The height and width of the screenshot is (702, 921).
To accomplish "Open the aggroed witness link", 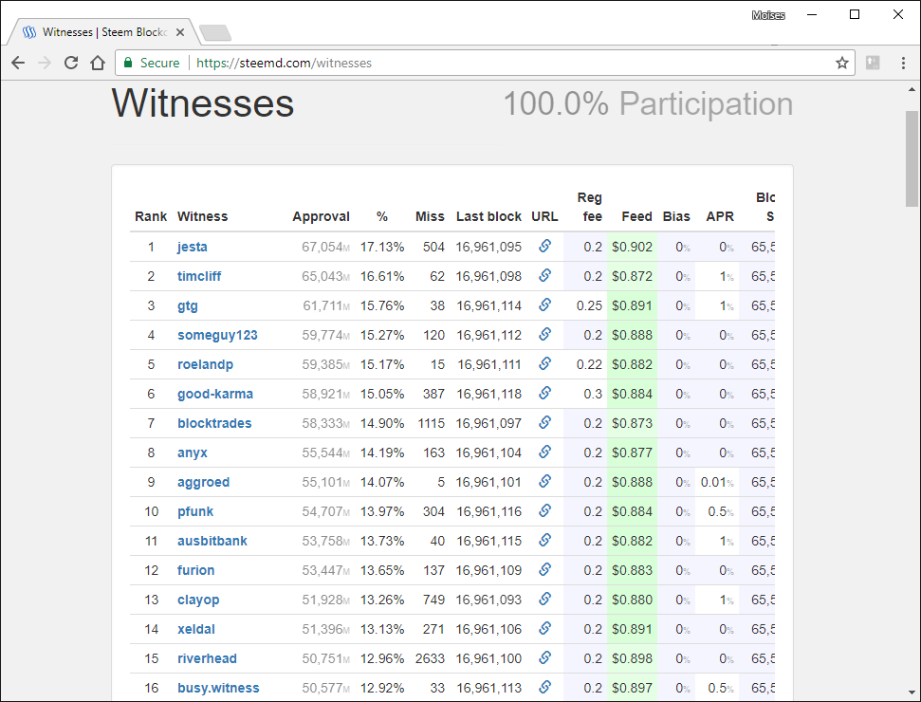I will coord(203,482).
